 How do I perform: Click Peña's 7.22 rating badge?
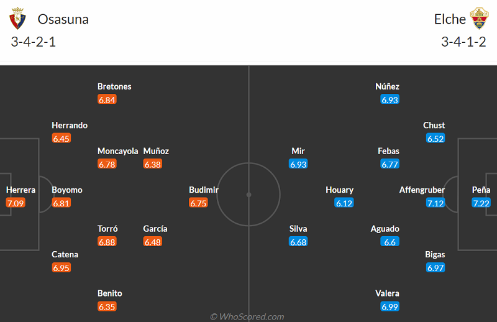click(481, 203)
